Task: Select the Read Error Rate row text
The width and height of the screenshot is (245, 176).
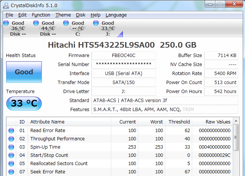Action: [48, 131]
